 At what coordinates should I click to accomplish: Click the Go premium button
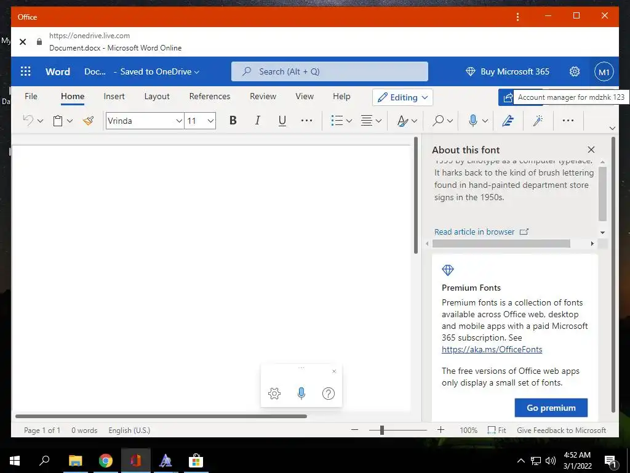(551, 408)
